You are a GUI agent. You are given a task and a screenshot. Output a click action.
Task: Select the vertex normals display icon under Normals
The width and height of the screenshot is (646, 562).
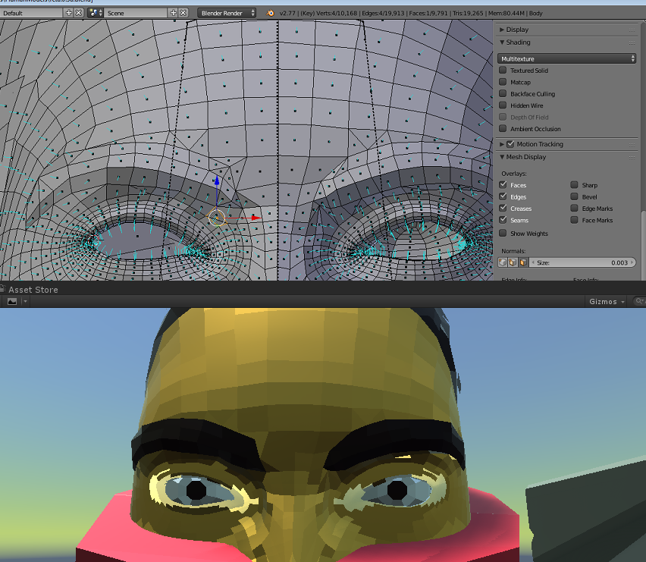(x=503, y=262)
